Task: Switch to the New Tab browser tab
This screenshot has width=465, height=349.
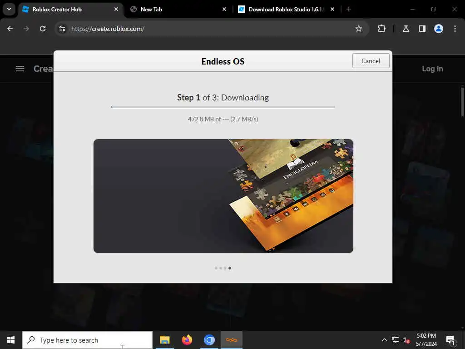Action: click(178, 9)
